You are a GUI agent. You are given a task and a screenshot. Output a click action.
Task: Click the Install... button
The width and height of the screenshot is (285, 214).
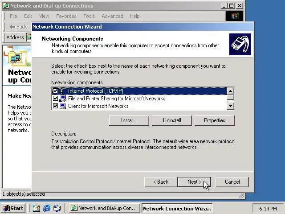(129, 120)
